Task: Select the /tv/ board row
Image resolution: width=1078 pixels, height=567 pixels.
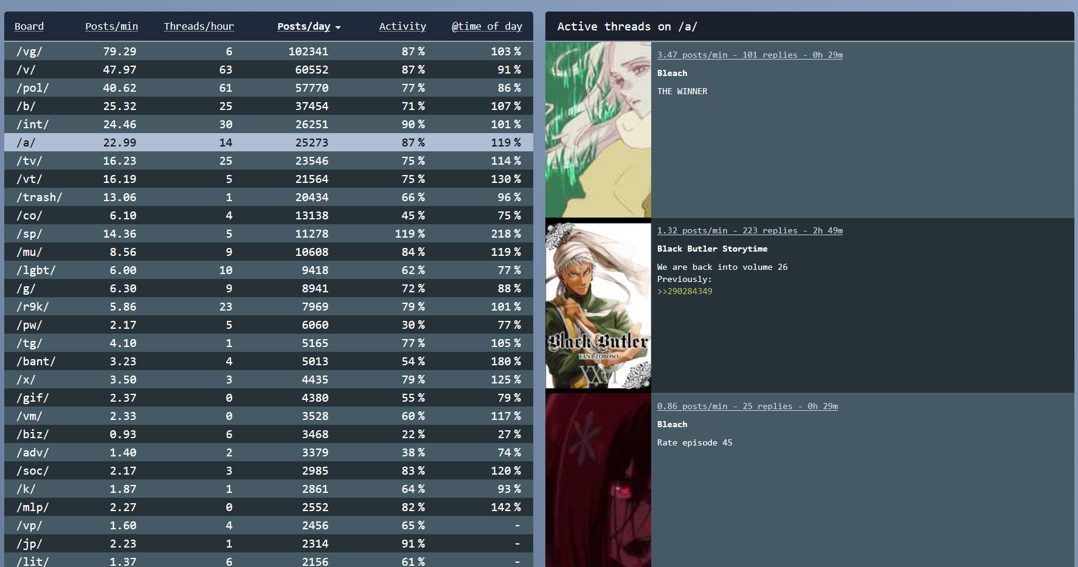Action: tap(269, 160)
